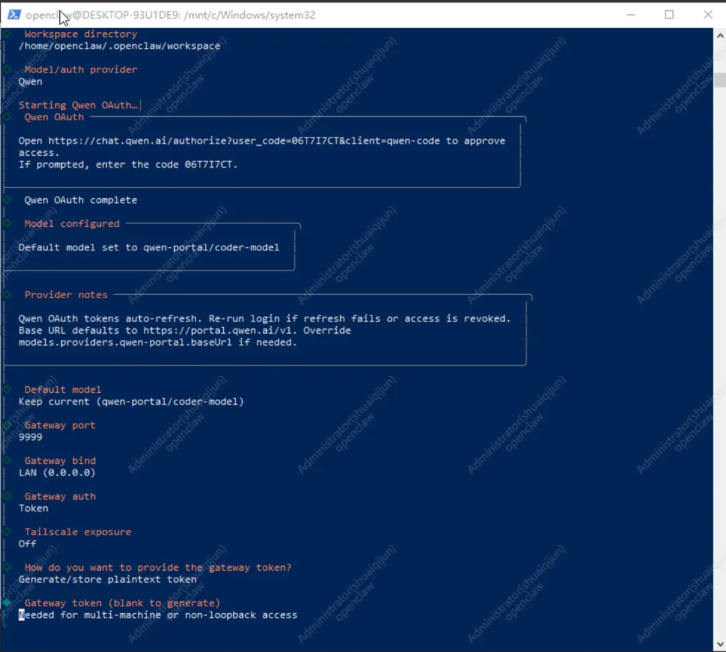
Task: Maximize the terminal window
Action: coord(669,15)
